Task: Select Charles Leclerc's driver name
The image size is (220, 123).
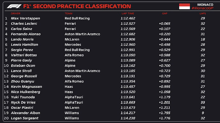Action: coord(24,23)
